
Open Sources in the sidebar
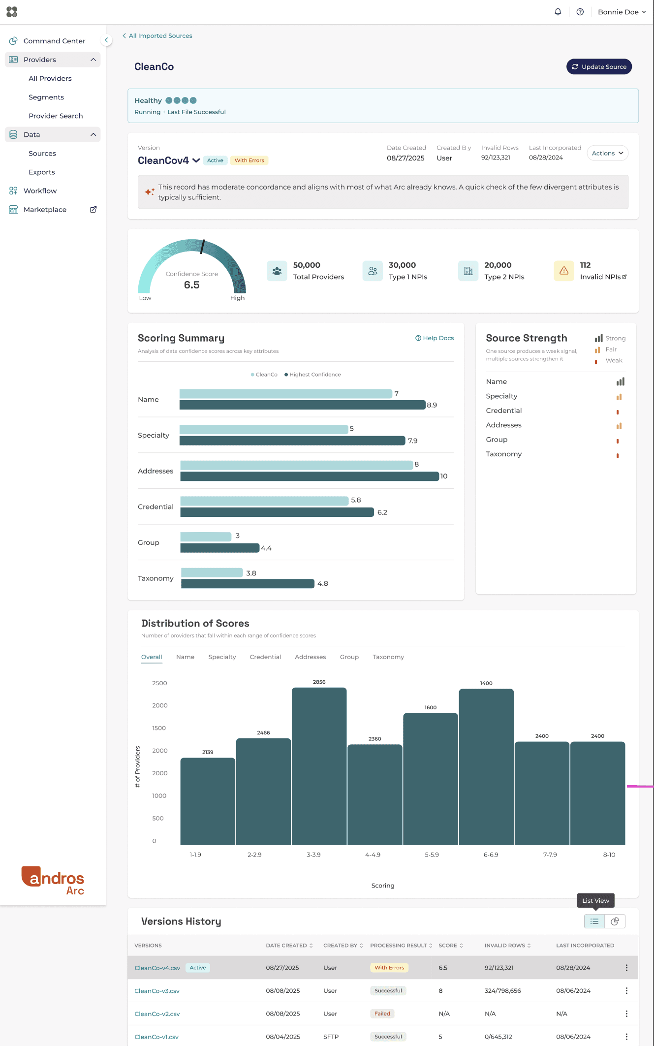(42, 154)
